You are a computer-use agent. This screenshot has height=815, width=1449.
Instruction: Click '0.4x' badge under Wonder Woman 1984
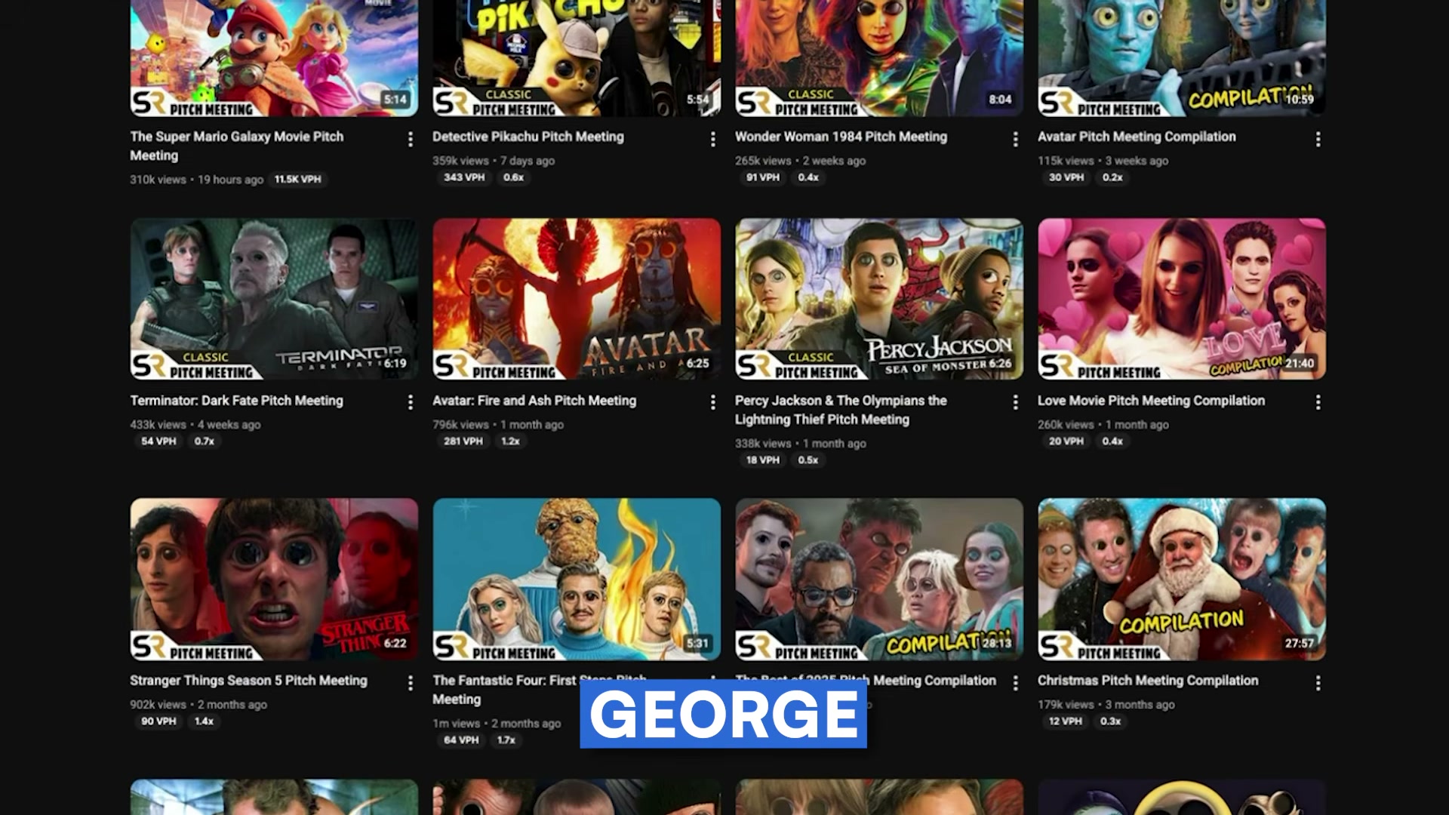point(808,177)
